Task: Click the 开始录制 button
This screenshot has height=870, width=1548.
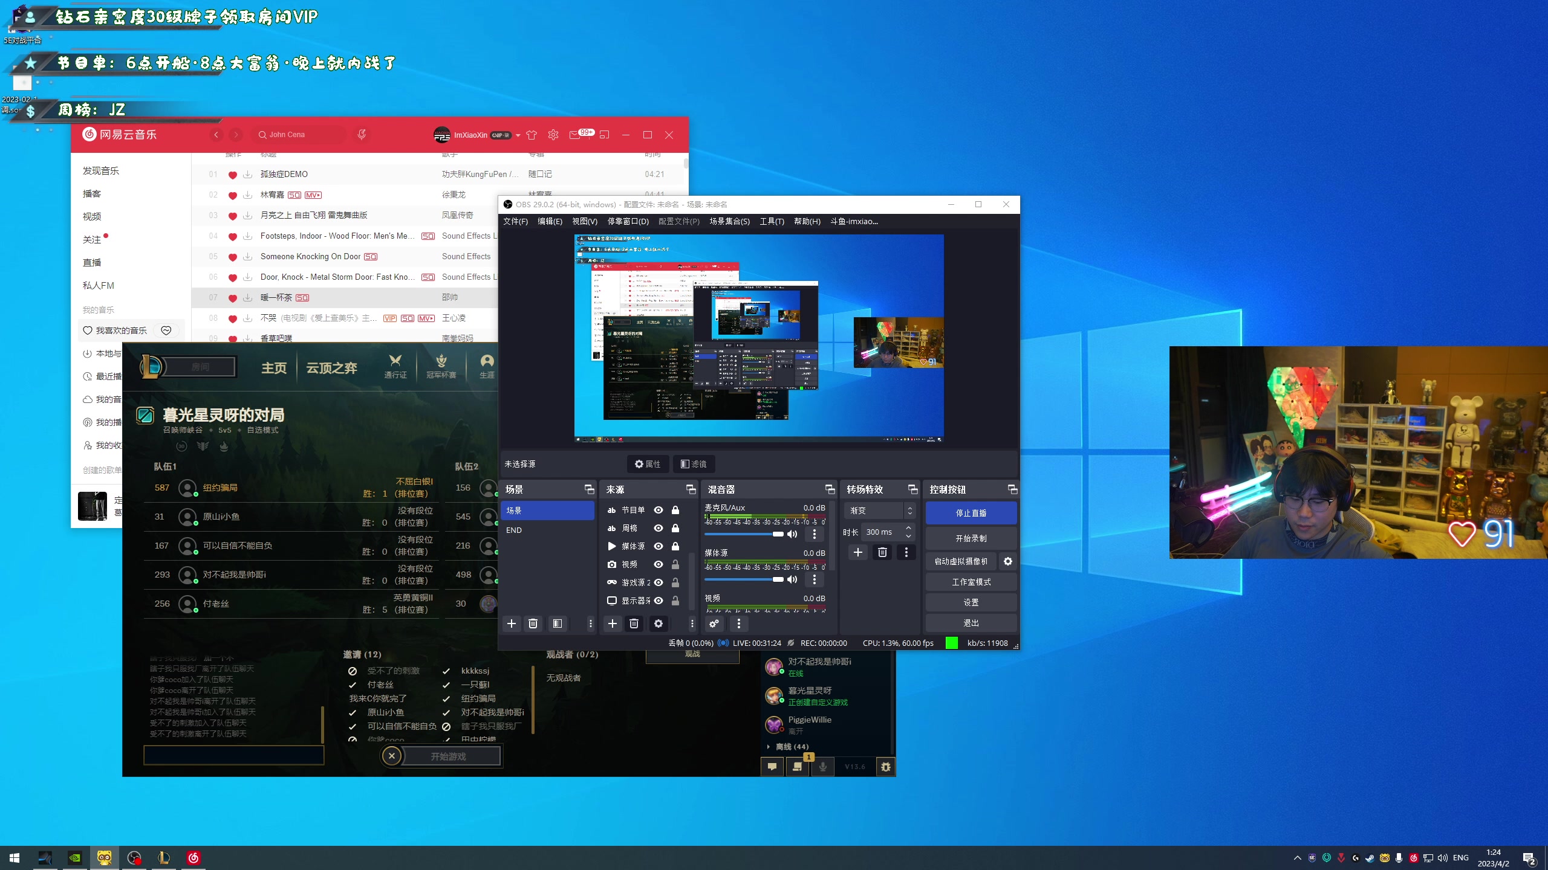Action: click(971, 538)
